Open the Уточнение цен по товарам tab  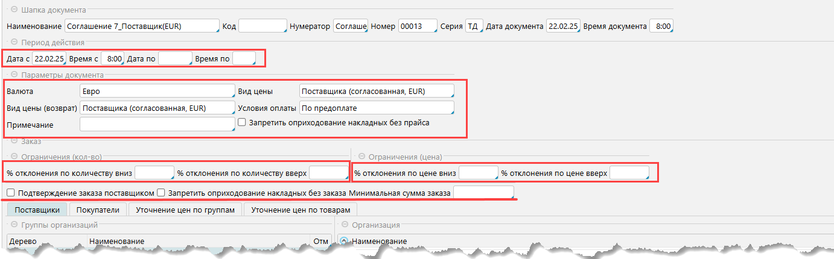click(x=301, y=210)
